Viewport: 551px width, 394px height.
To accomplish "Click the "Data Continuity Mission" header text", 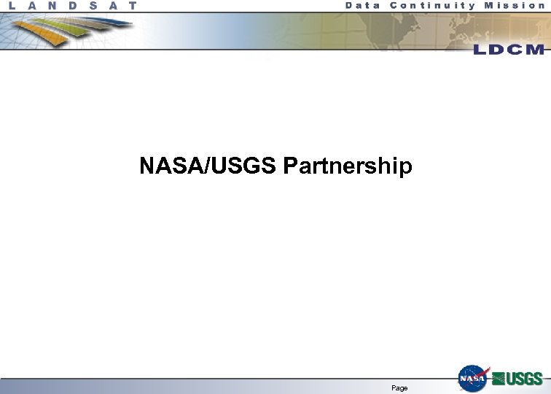I will pyautogui.click(x=445, y=5).
